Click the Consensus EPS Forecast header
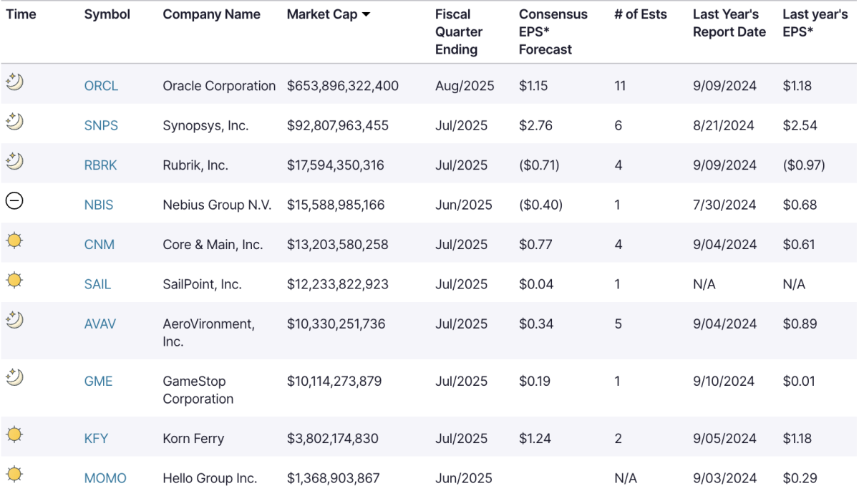This screenshot has width=859, height=496. pos(553,31)
